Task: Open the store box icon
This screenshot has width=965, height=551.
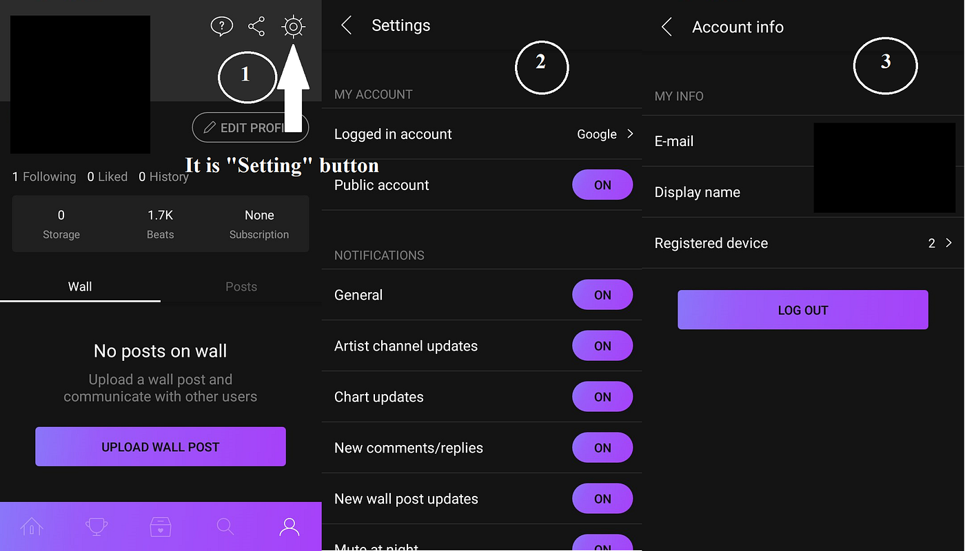Action: pos(161,527)
